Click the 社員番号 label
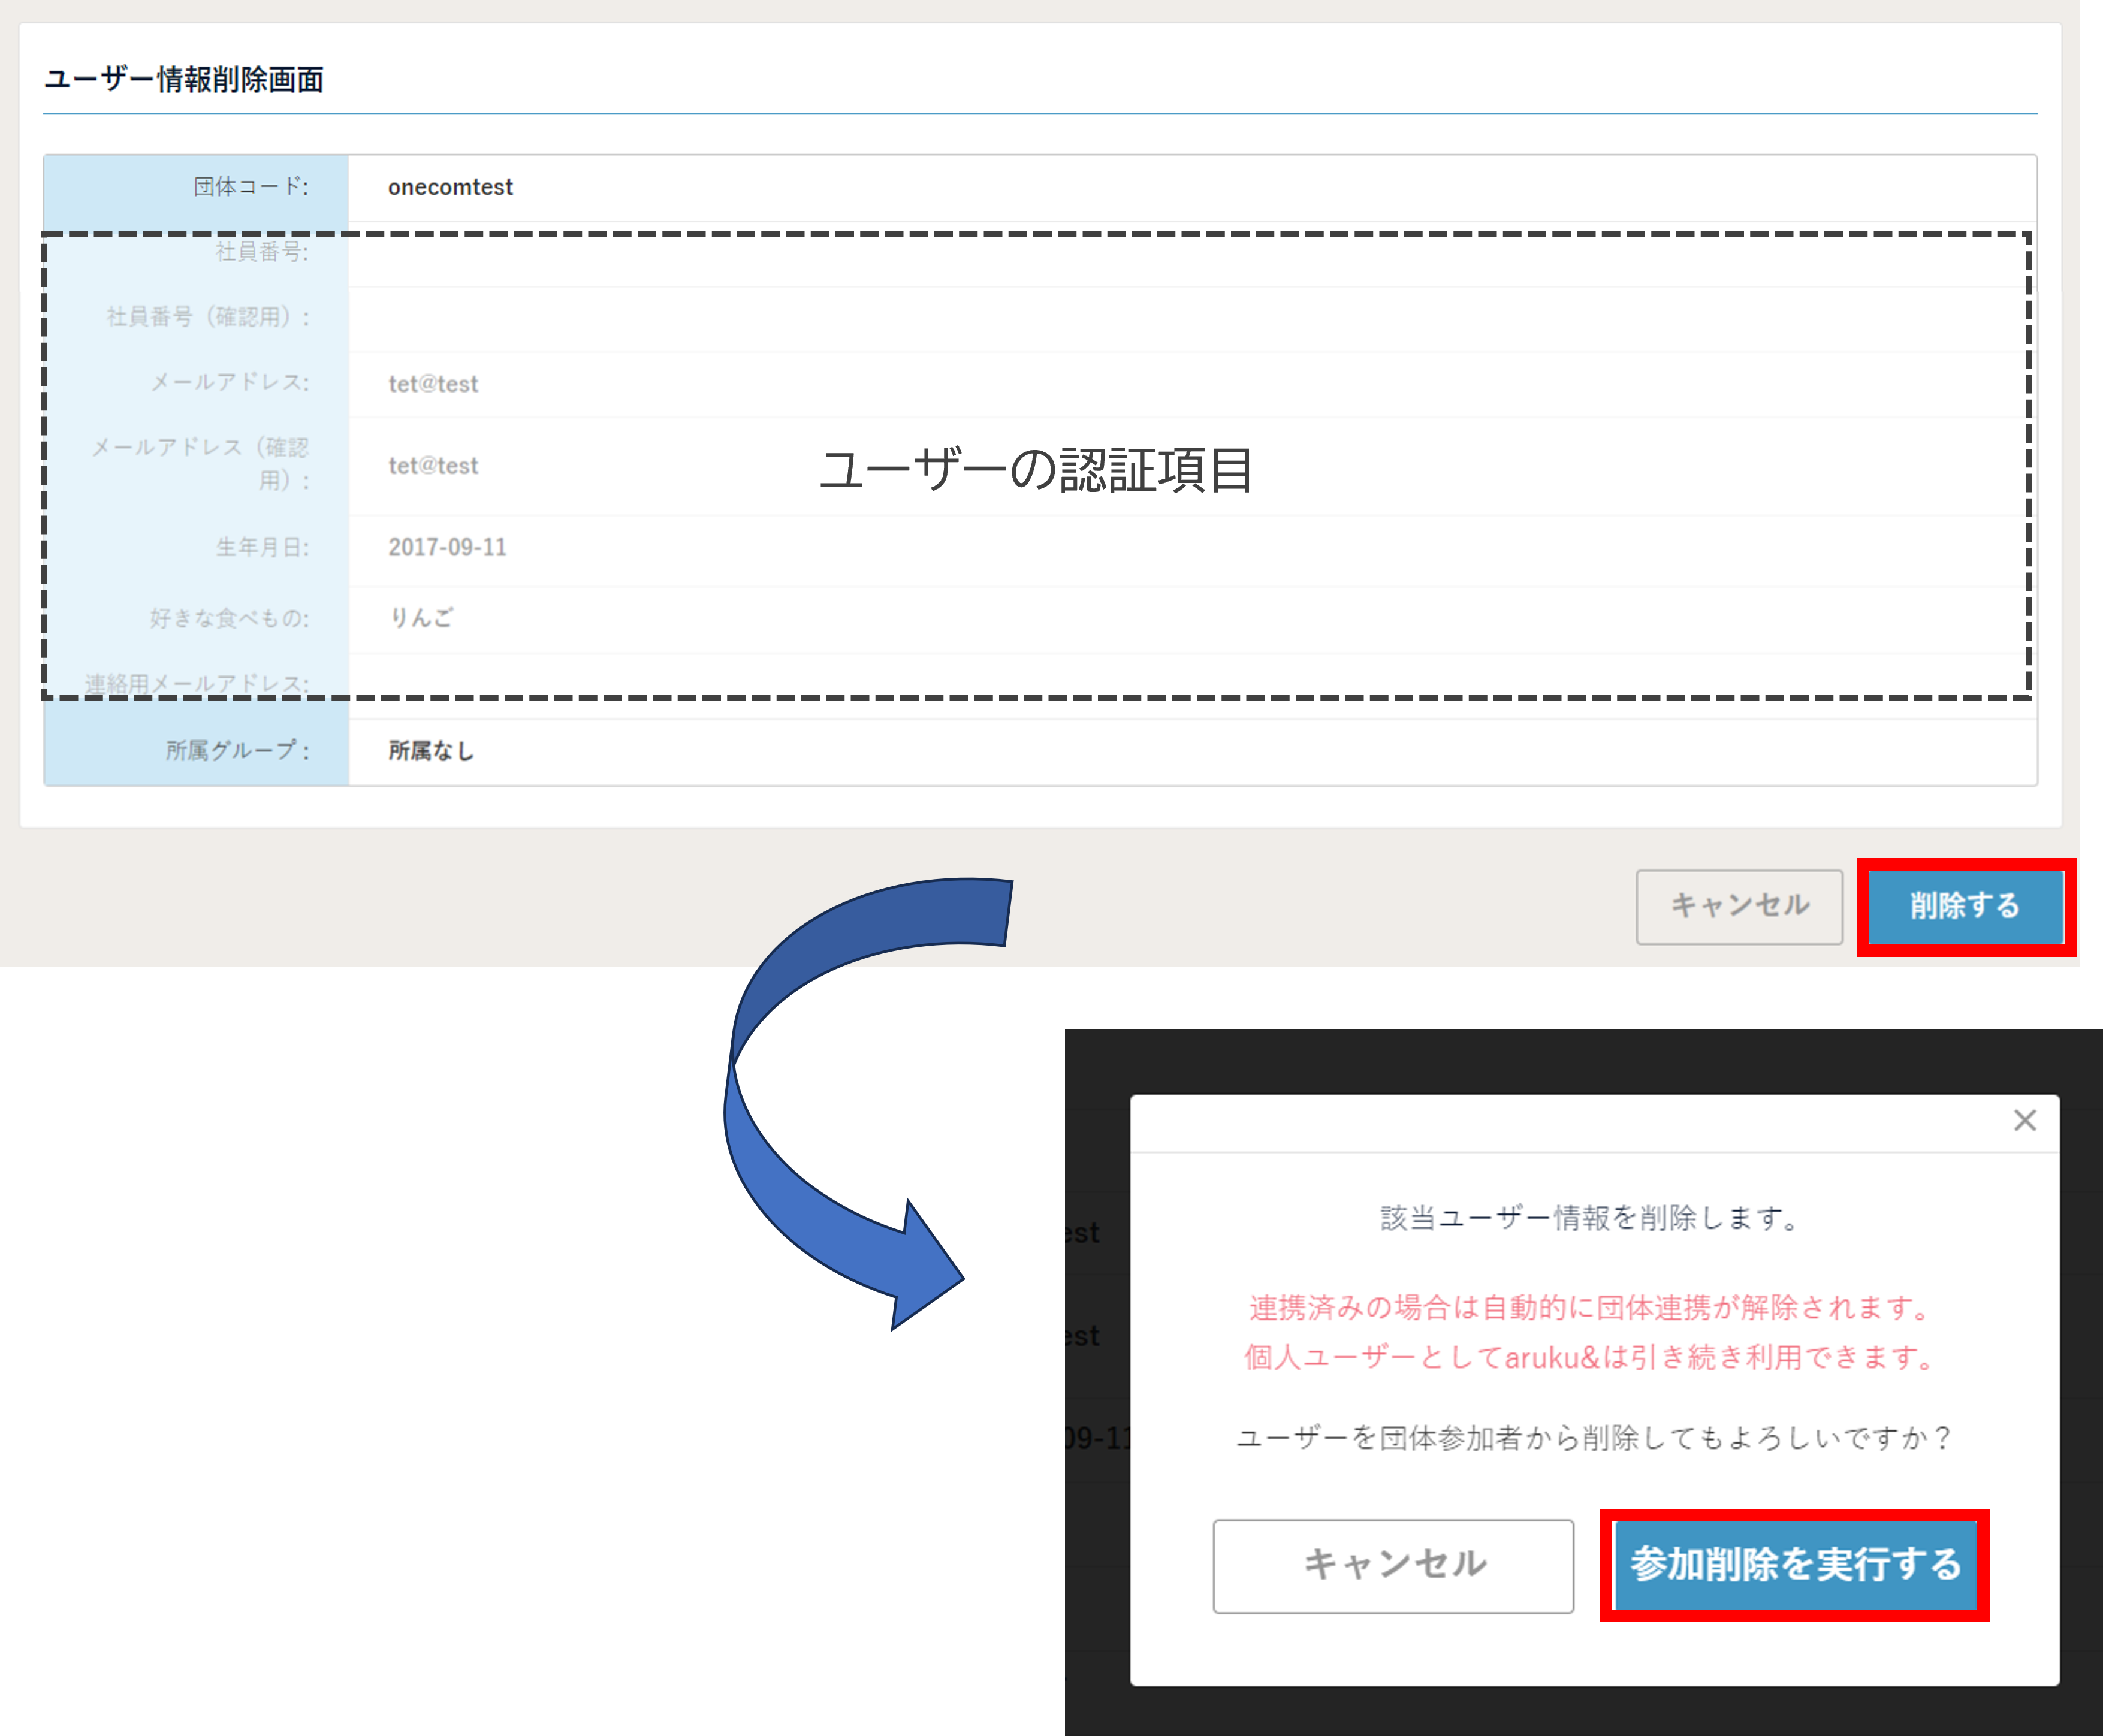Screen dimensions: 2103x1736 coord(262,252)
